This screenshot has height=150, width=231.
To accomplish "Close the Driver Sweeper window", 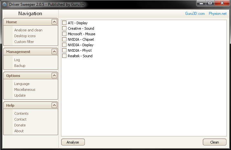I will pyautogui.click(x=222, y=3).
